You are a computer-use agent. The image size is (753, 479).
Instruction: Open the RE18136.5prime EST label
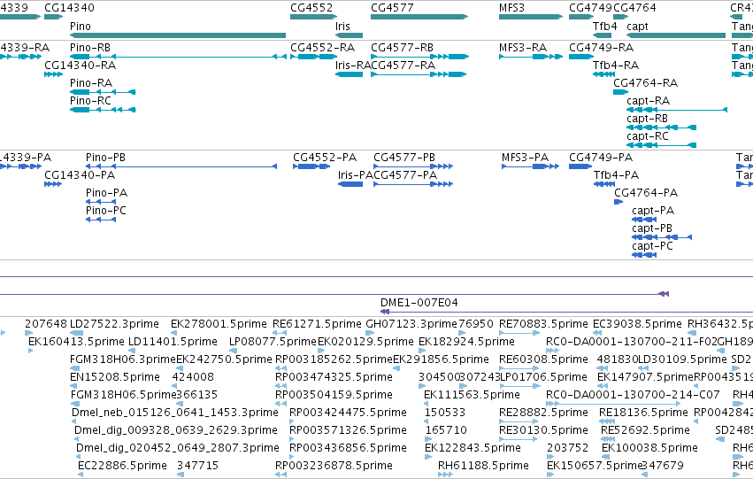[x=643, y=412]
